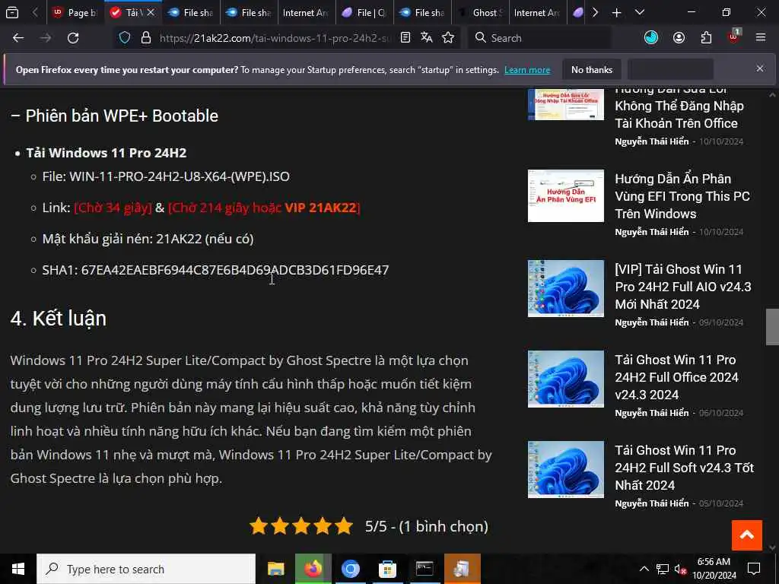Image resolution: width=779 pixels, height=584 pixels.
Task: Choose No thanks in notification bar
Action: pyautogui.click(x=592, y=69)
